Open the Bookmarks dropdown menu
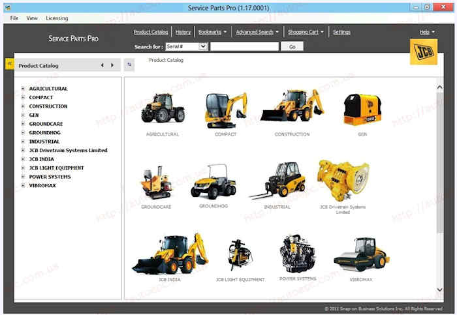The image size is (457, 315). pos(213,32)
